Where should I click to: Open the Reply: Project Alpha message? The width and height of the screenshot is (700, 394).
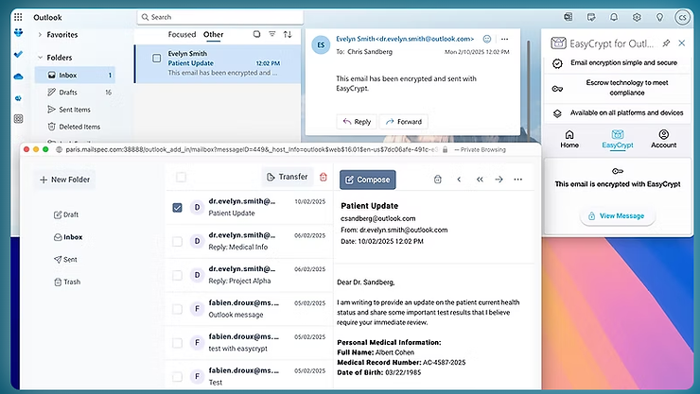click(x=250, y=275)
